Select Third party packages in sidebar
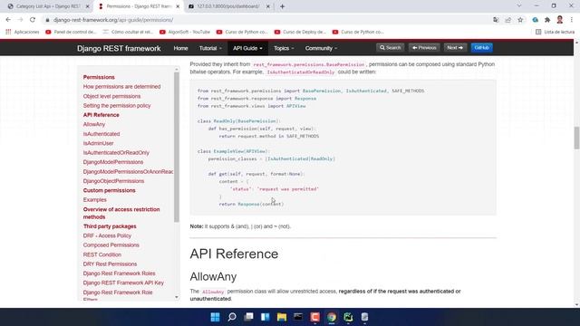Screen dimensions: 580x326 pos(110,226)
